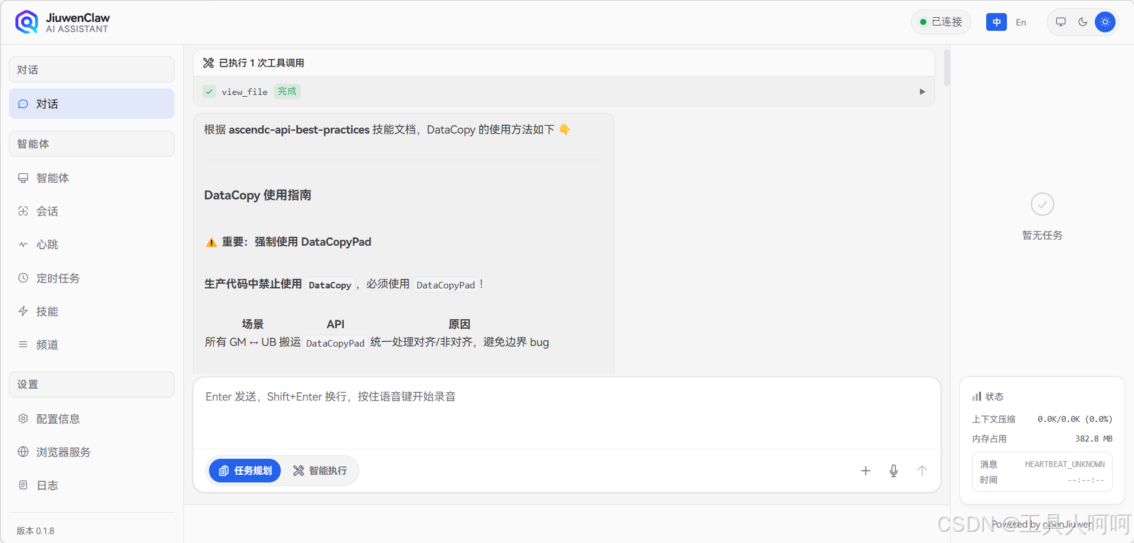
Task: Click the 状态 bar chart icon
Action: coord(977,396)
